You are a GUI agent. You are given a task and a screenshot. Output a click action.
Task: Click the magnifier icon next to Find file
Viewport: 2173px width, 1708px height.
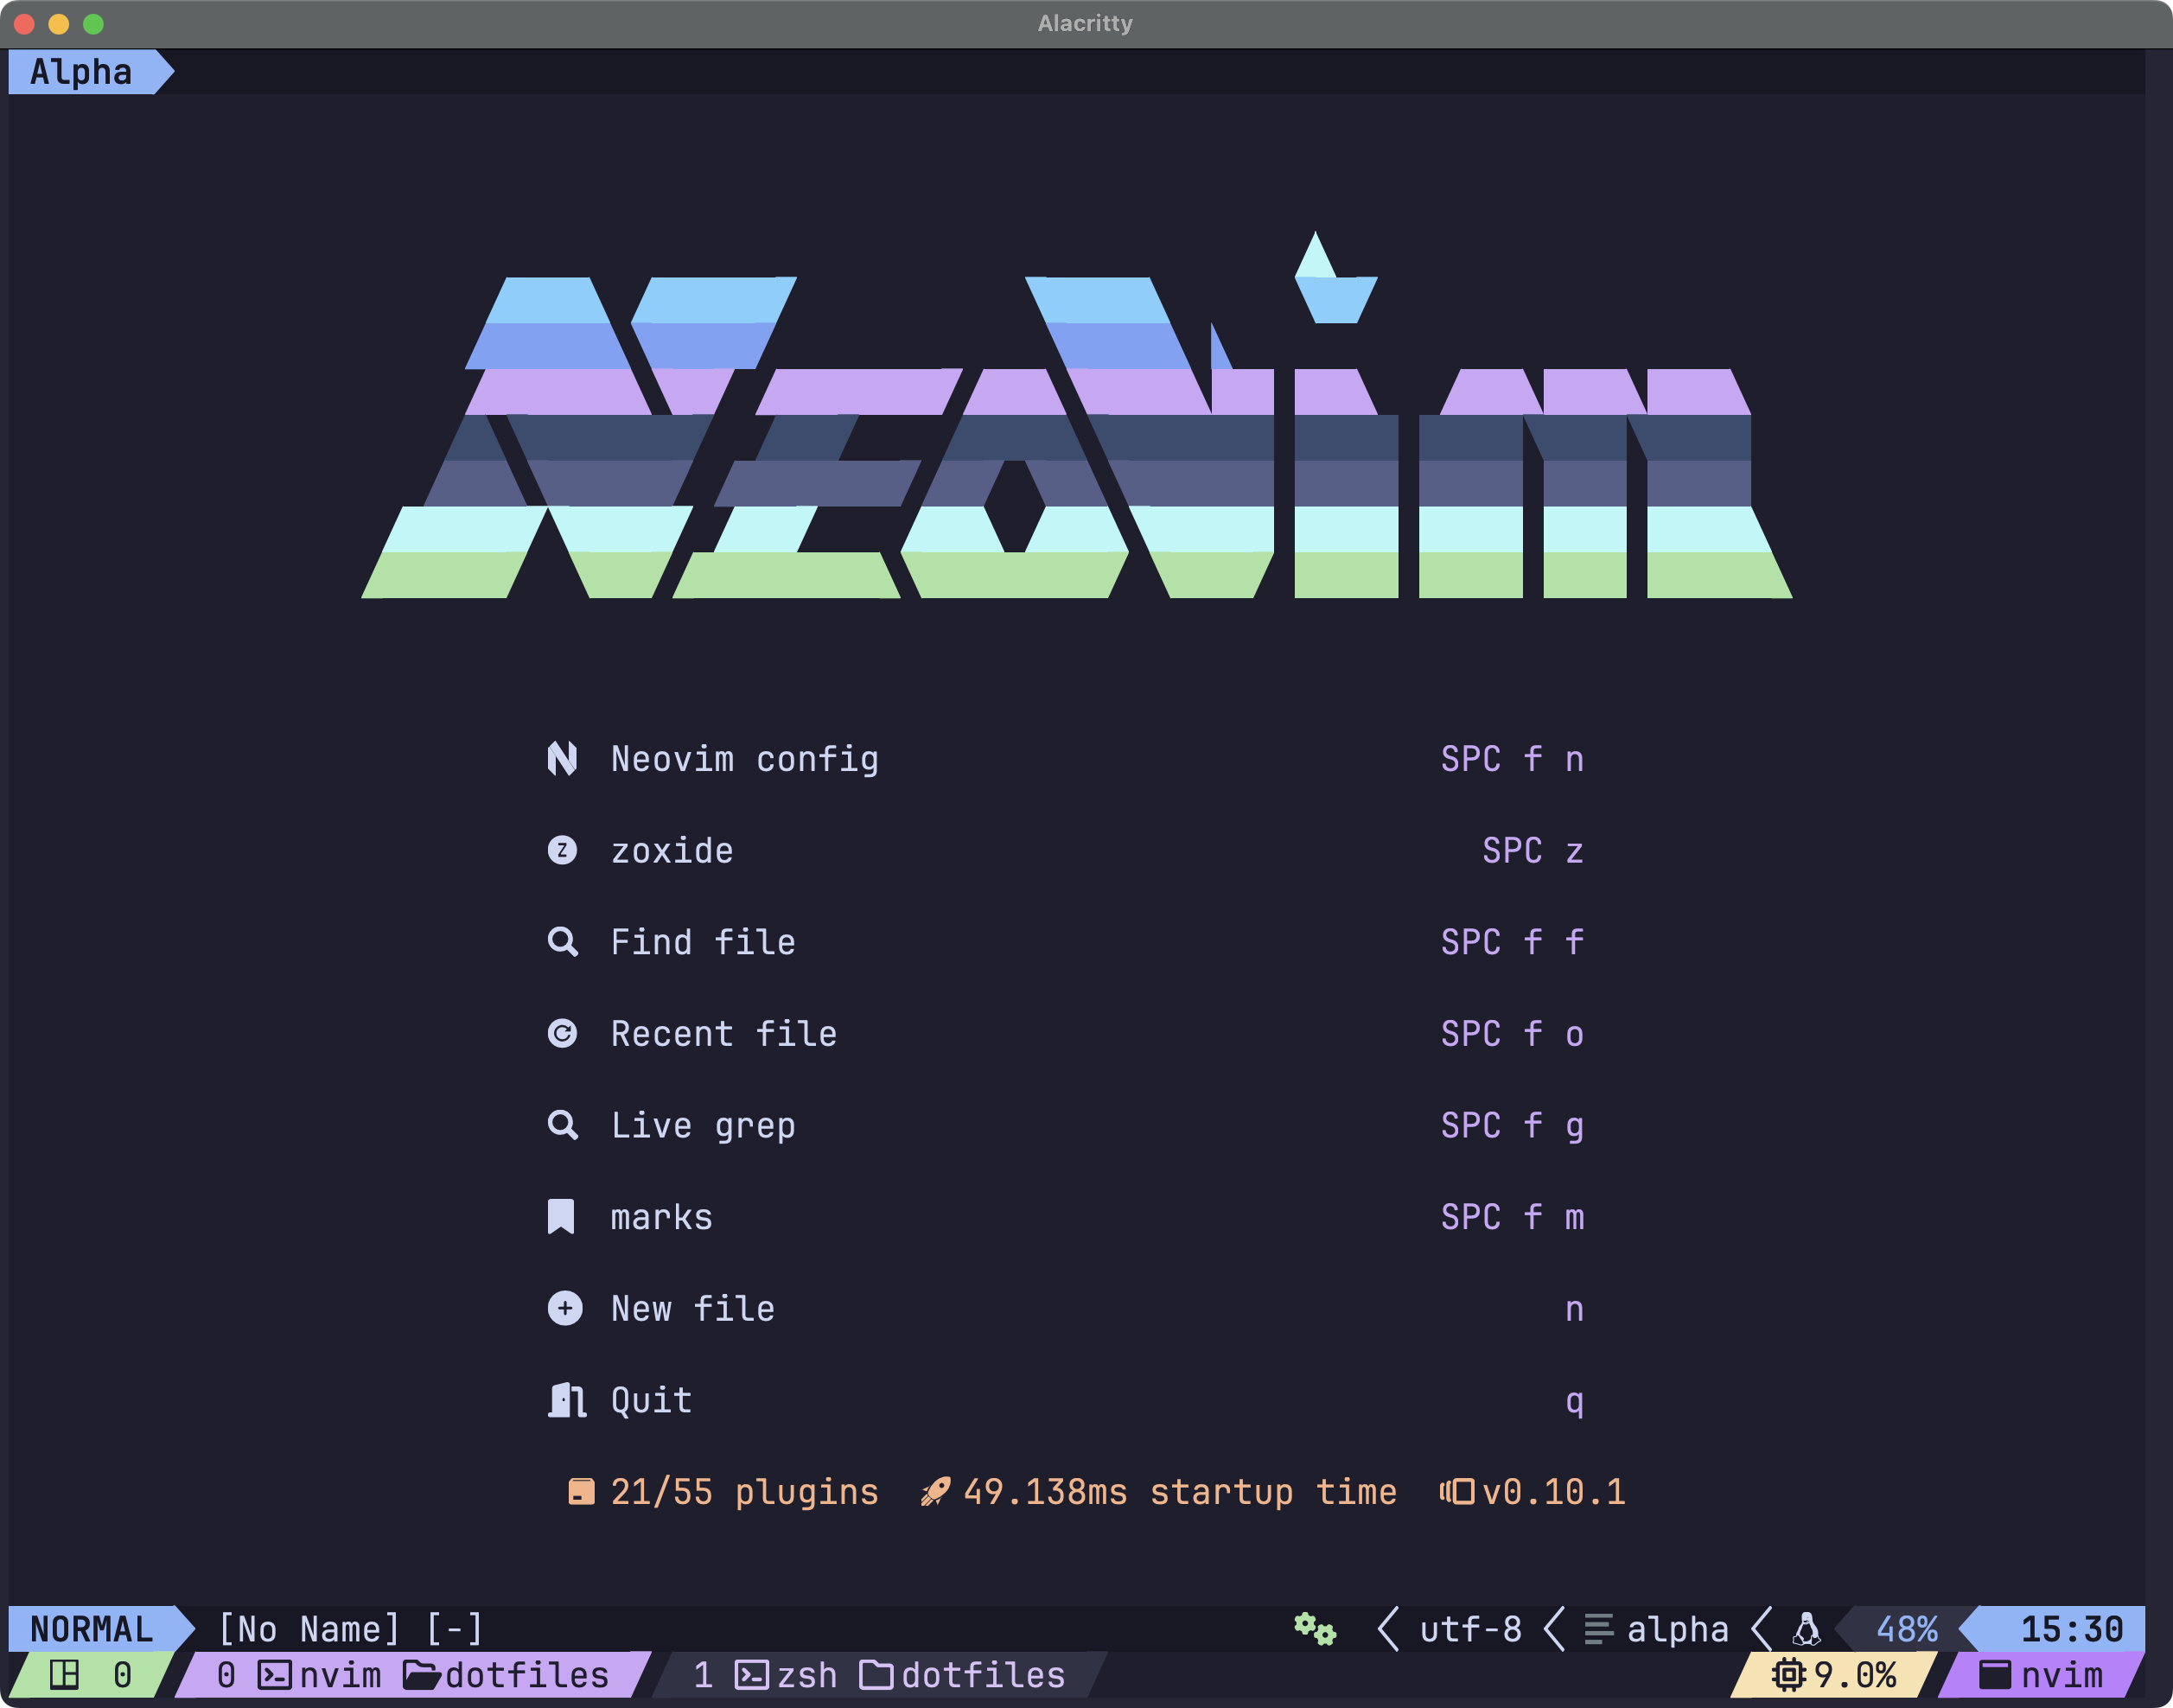coord(562,942)
